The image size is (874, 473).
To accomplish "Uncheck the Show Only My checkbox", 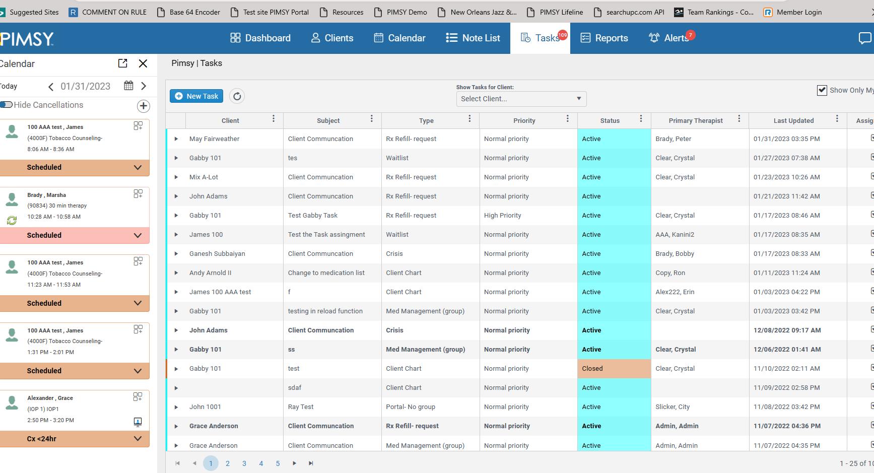I will tap(822, 91).
